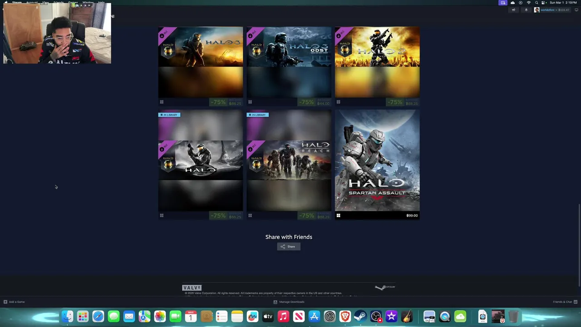581x327 pixels.
Task: Click Add a Game at bottom left
Action: [14, 302]
